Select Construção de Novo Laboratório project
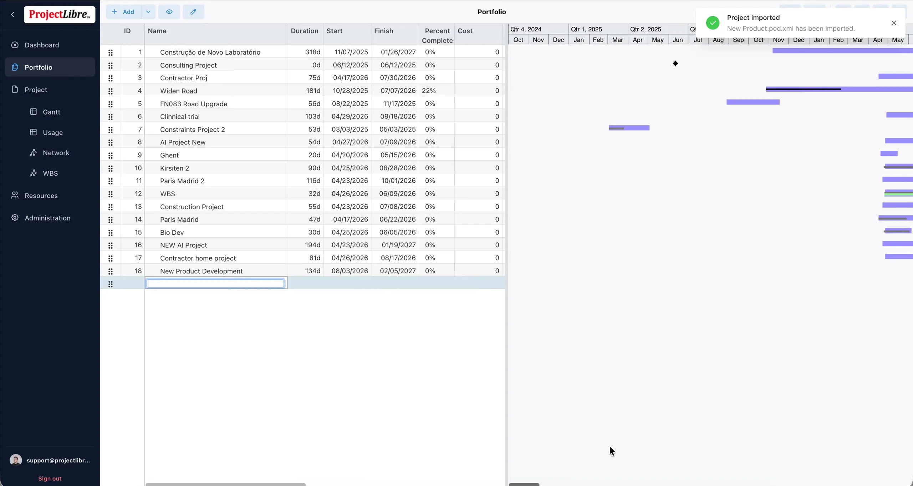 coord(210,52)
